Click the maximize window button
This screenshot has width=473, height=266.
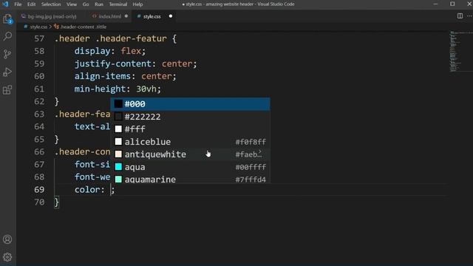[x=452, y=4]
